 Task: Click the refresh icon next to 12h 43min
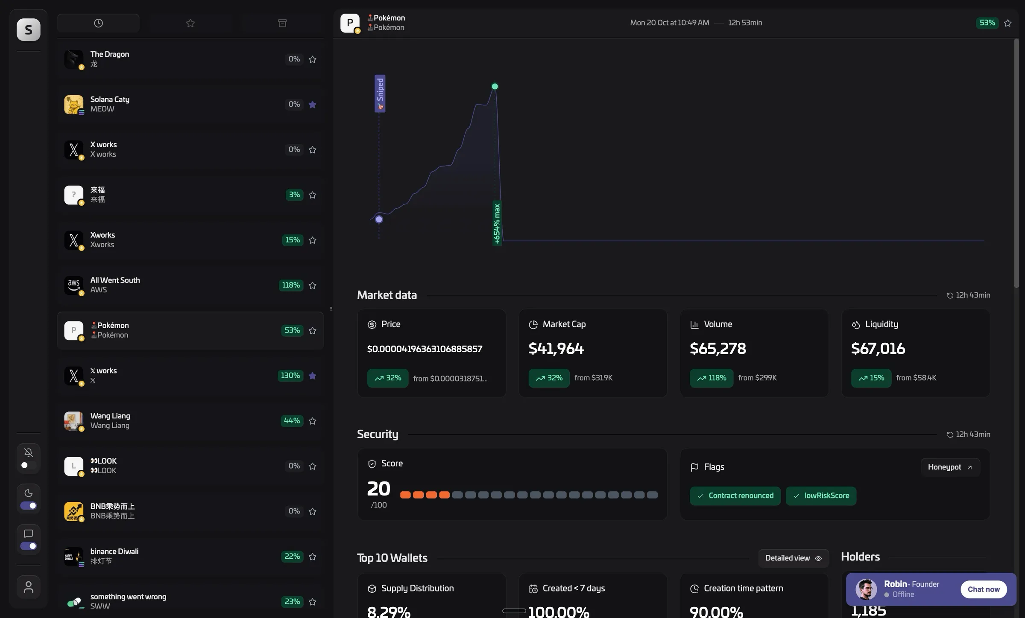tap(950, 295)
